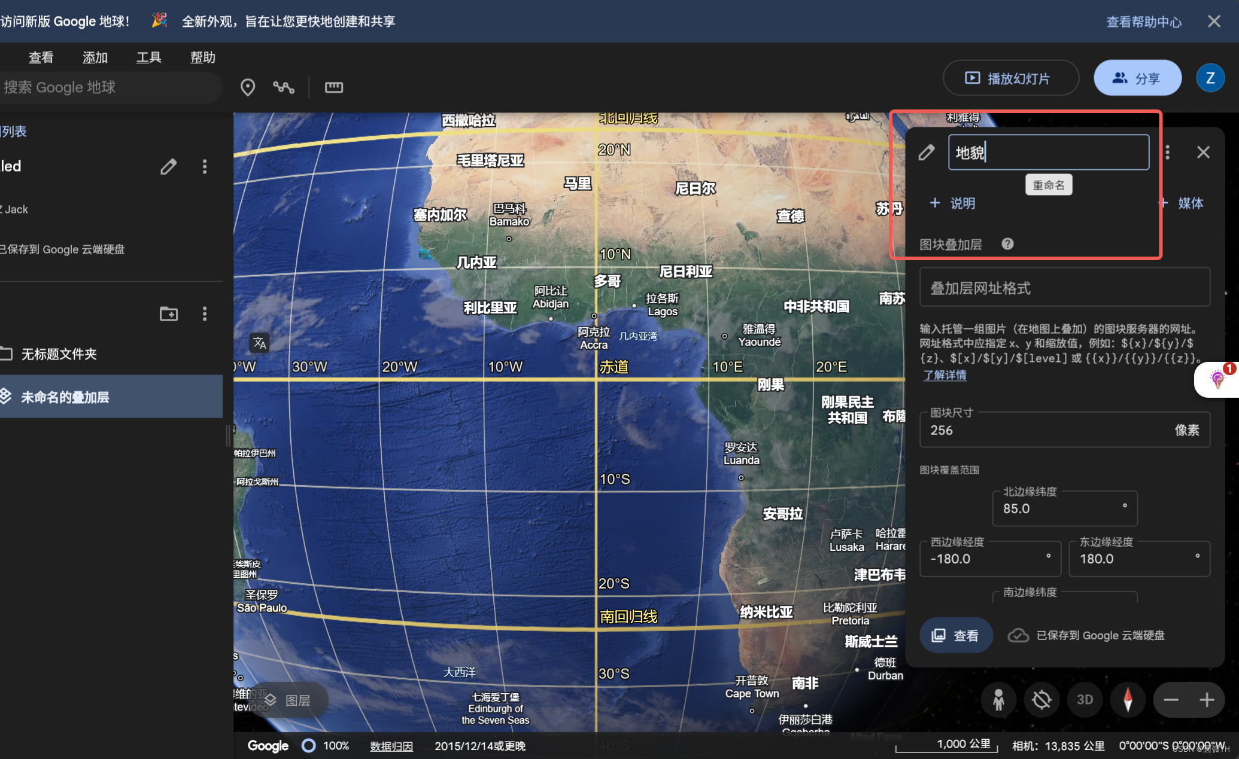This screenshot has width=1239, height=759.
Task: Click the 了解详情 link
Action: pos(945,375)
